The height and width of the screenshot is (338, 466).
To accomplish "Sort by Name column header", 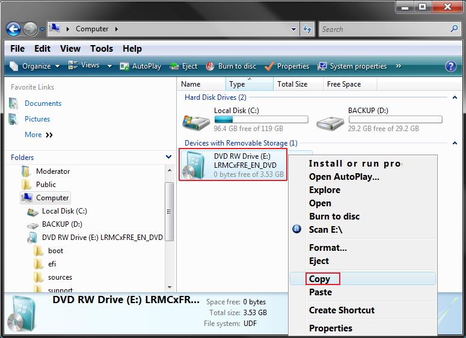I will [x=201, y=84].
